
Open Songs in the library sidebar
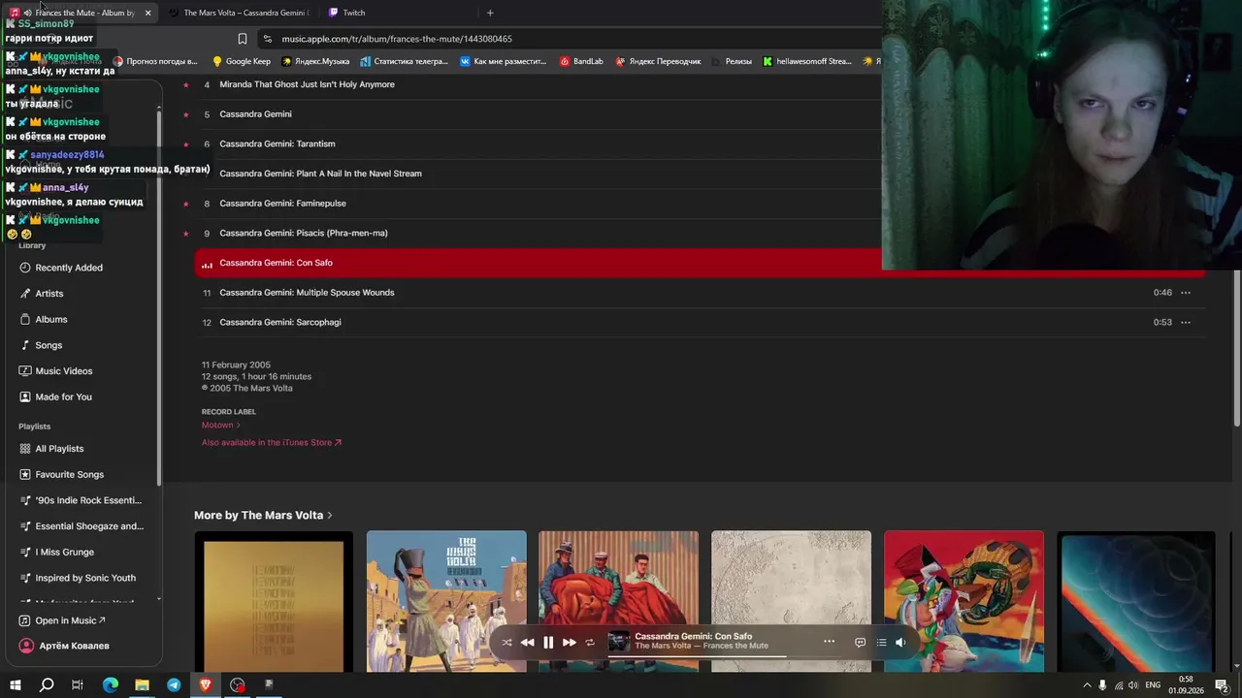pyautogui.click(x=49, y=345)
